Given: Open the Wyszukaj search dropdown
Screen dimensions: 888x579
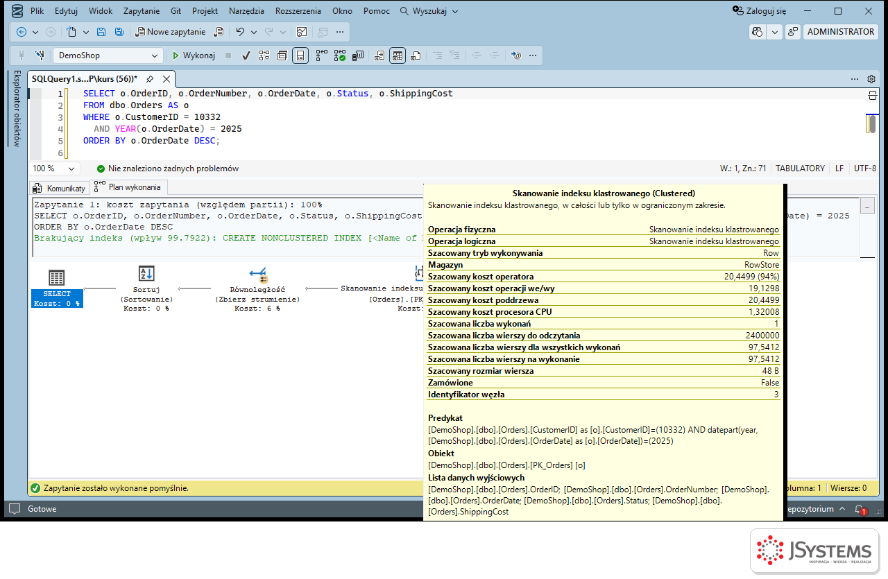Looking at the screenshot, I should click(429, 11).
